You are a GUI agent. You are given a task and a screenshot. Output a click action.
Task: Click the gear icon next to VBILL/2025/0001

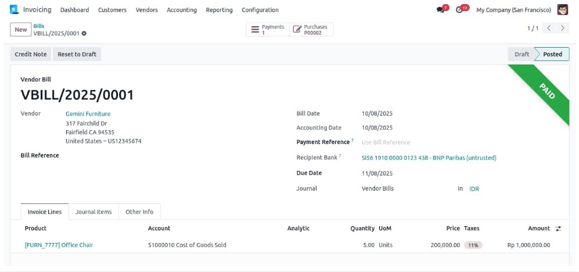tap(84, 33)
